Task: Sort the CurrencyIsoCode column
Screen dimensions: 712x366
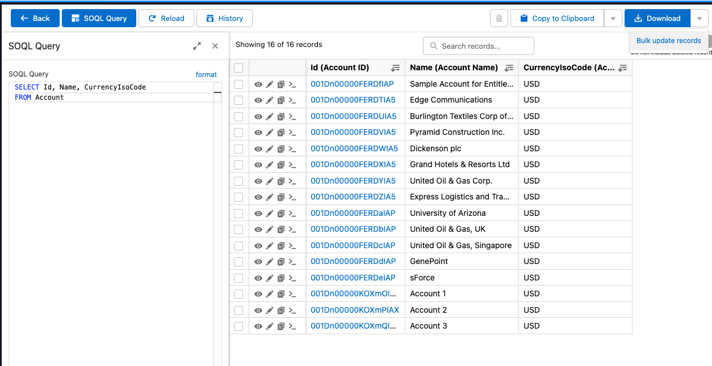Action: tap(623, 67)
